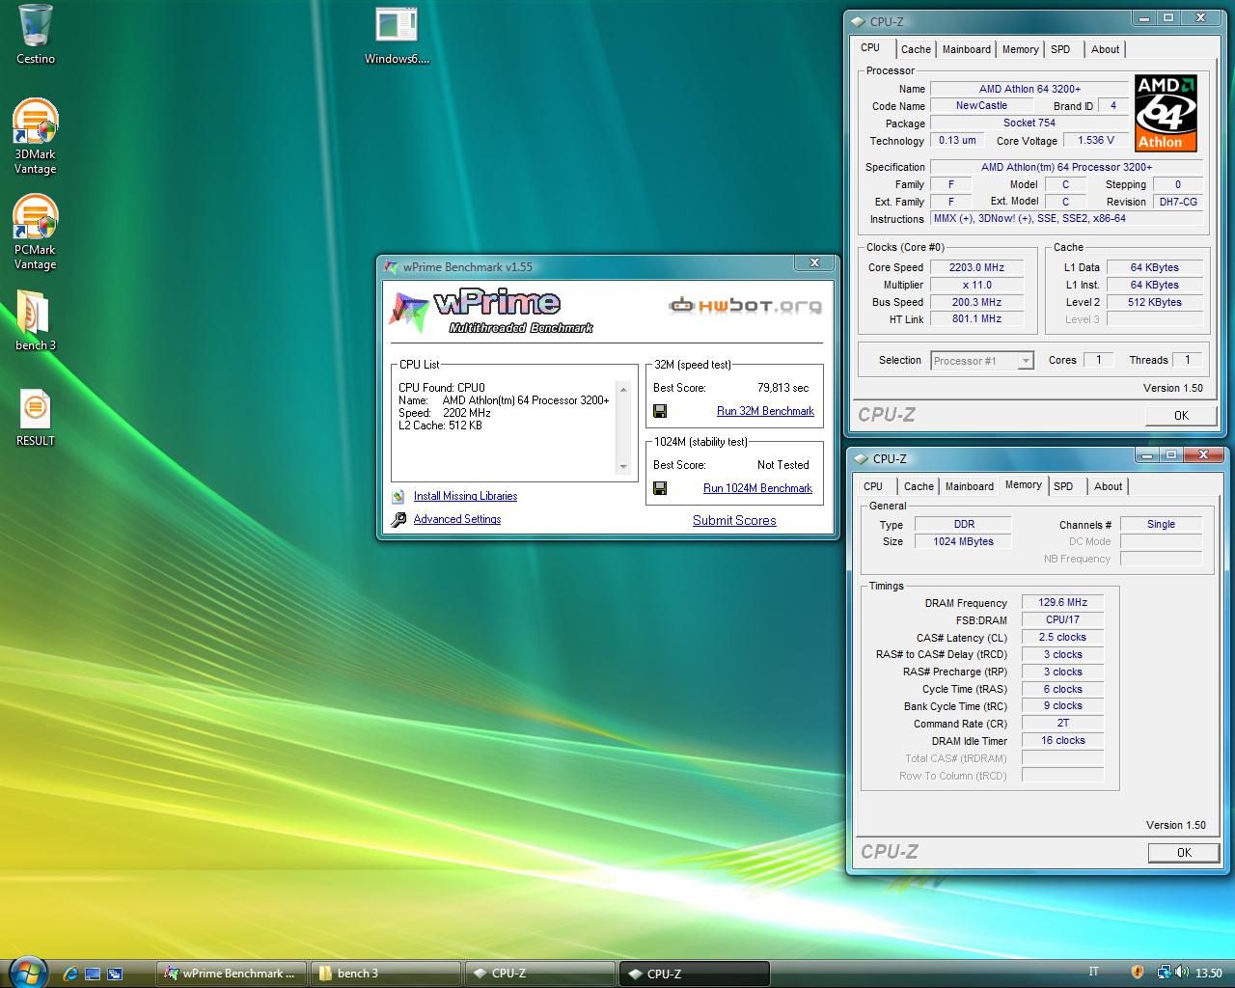Viewport: 1235px width, 988px height.
Task: Click the Switch between windows quick launch icon
Action: (x=115, y=974)
